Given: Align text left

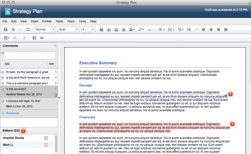Looking at the screenshot, I should tap(203, 30).
